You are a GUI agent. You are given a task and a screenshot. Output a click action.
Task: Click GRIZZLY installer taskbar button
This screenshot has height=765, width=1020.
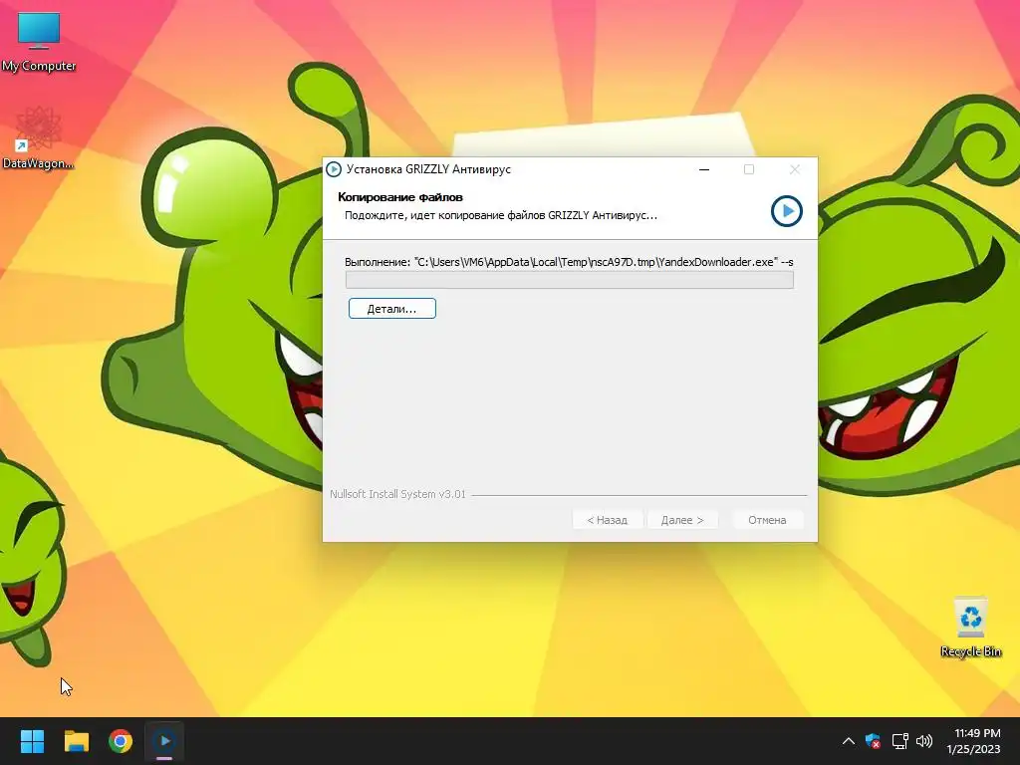tap(164, 741)
